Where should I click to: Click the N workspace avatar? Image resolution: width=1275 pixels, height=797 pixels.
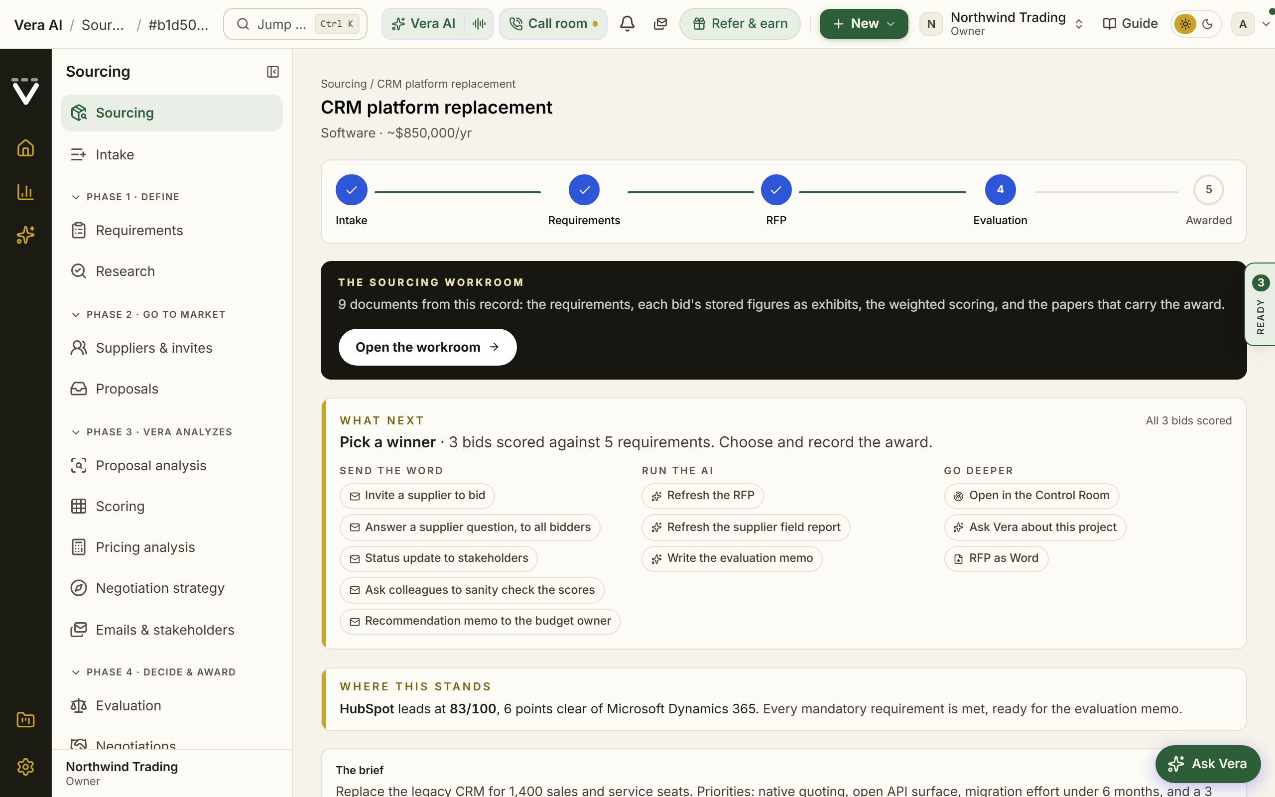pos(931,24)
